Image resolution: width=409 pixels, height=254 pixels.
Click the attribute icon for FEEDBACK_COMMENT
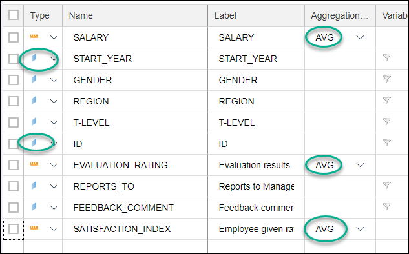click(x=34, y=207)
